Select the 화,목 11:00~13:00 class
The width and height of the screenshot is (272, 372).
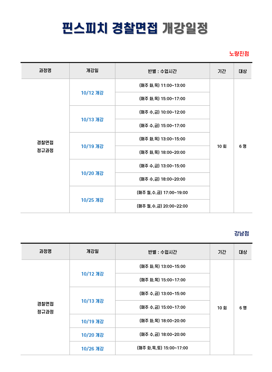click(x=162, y=85)
